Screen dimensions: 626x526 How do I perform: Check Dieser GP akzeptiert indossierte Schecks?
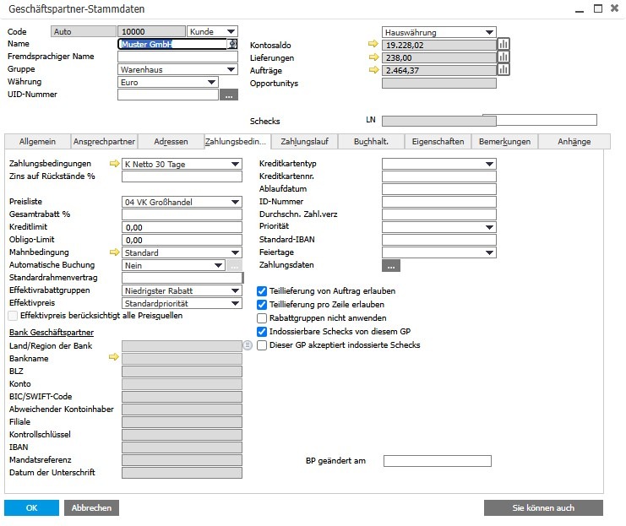(x=262, y=345)
